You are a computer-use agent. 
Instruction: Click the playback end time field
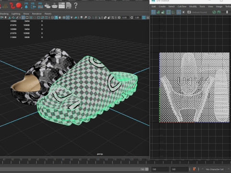click(x=160, y=169)
